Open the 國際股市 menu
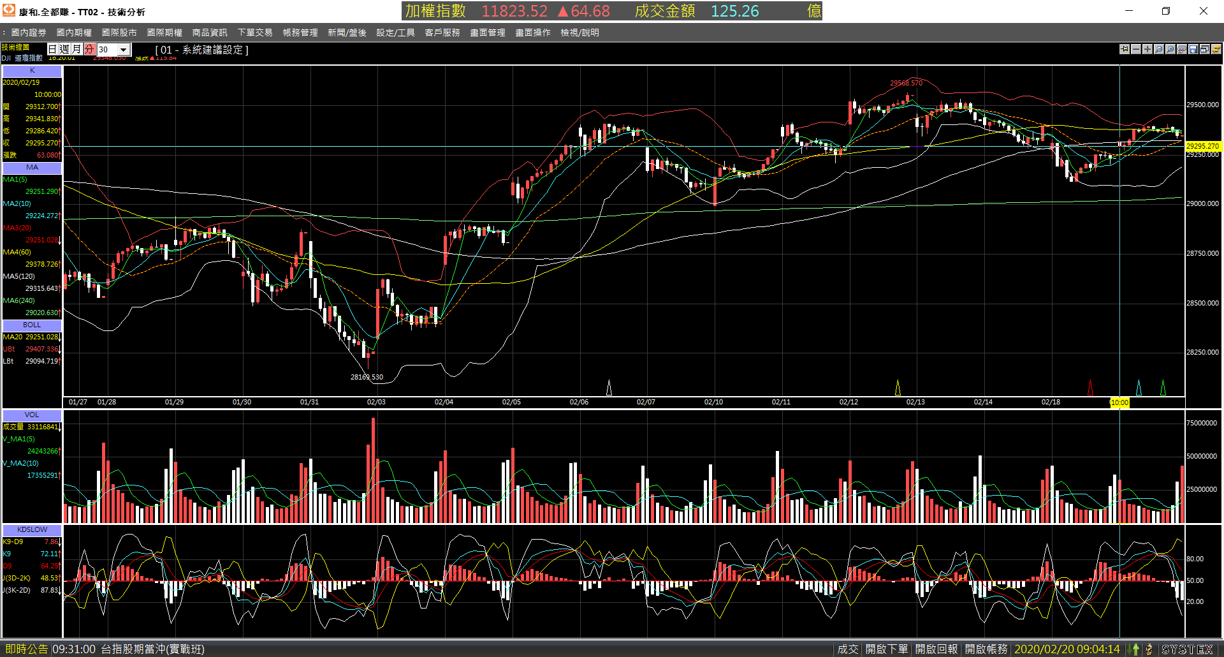Image resolution: width=1224 pixels, height=657 pixels. (119, 33)
